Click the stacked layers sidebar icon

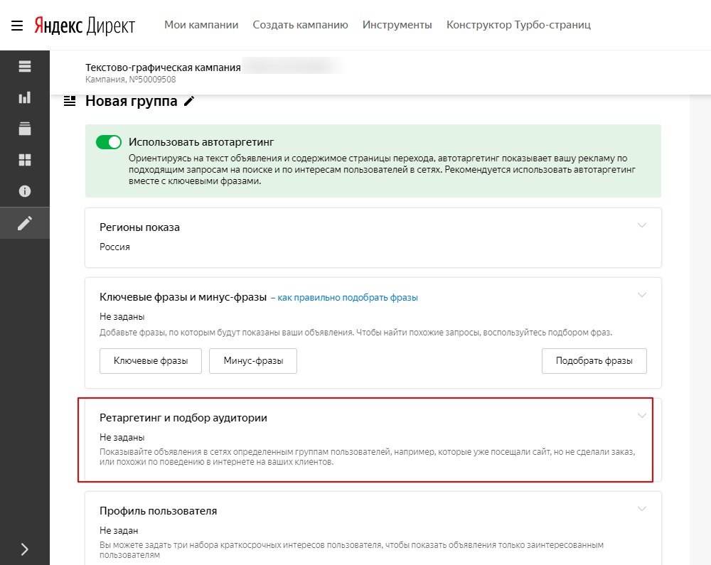coord(25,129)
